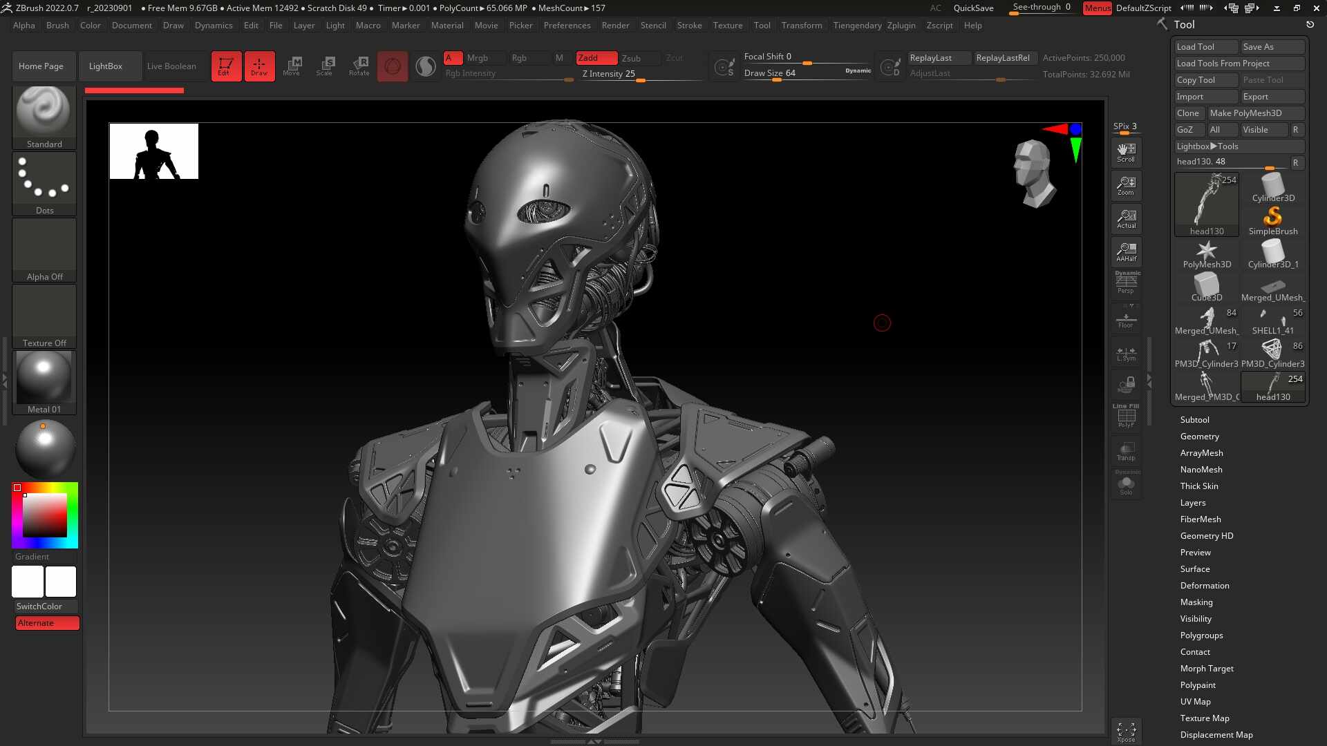The width and height of the screenshot is (1327, 746).
Task: Expand the ArrayMesh section
Action: [x=1201, y=453]
